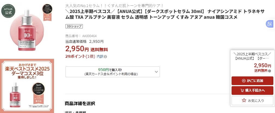Click the 送料無料 label beside the main price

coord(99,50)
